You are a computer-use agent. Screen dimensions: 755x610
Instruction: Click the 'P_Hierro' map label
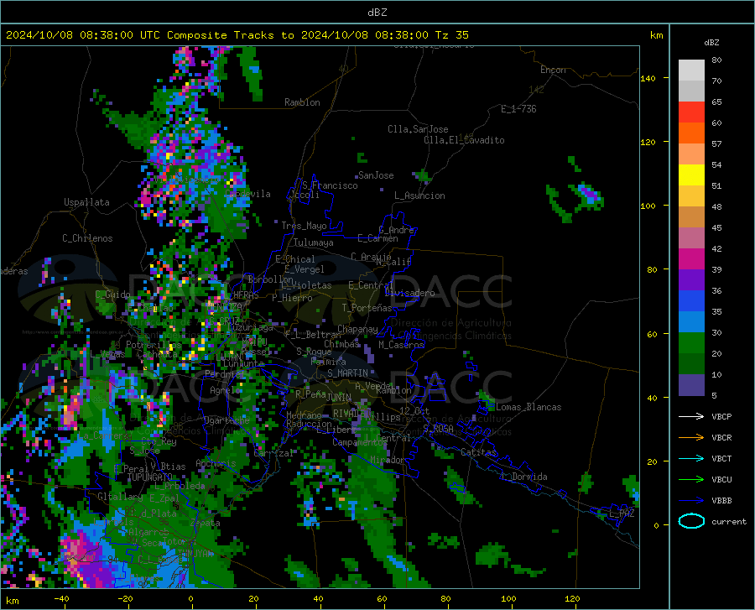coord(292,298)
